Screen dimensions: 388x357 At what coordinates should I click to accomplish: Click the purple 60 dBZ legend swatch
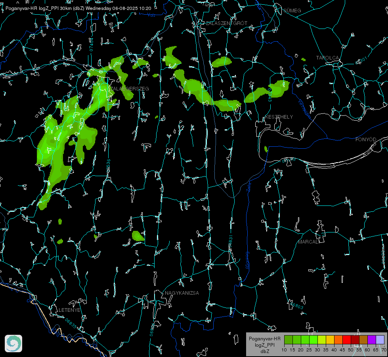coord(372,340)
